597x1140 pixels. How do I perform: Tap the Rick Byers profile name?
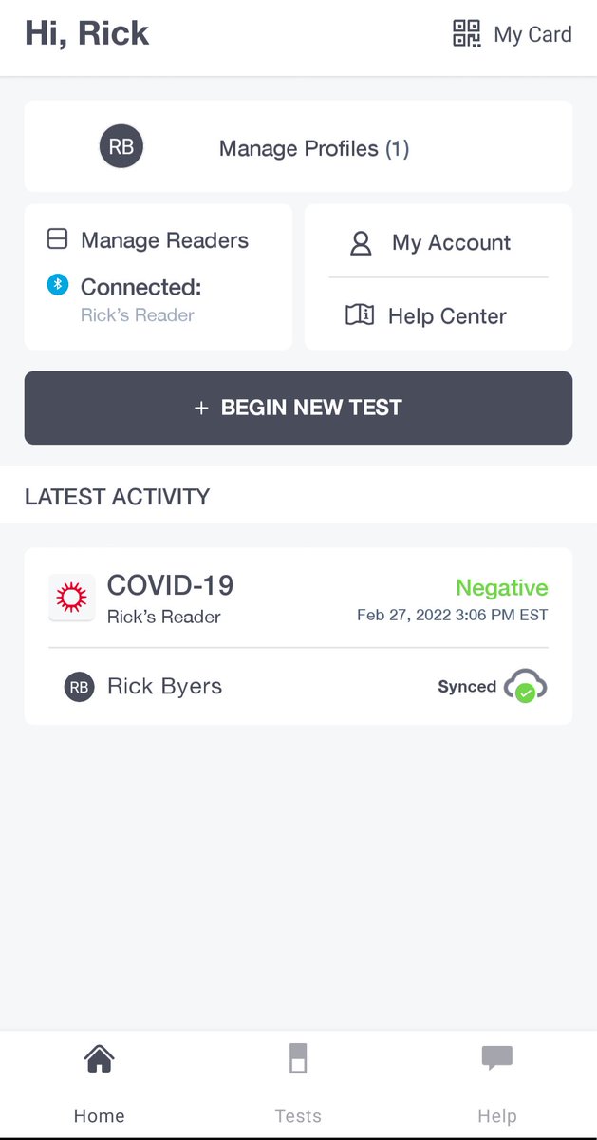pos(164,686)
